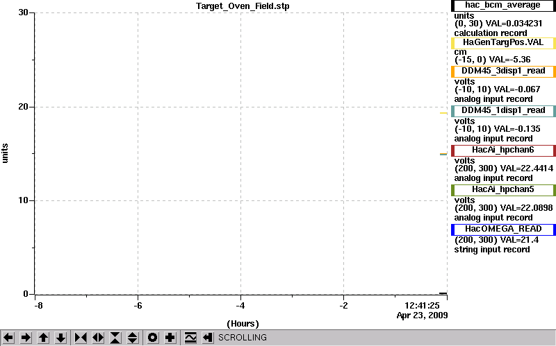
Task: Click the VAL=-0.067 reading
Action: [x=517, y=89]
